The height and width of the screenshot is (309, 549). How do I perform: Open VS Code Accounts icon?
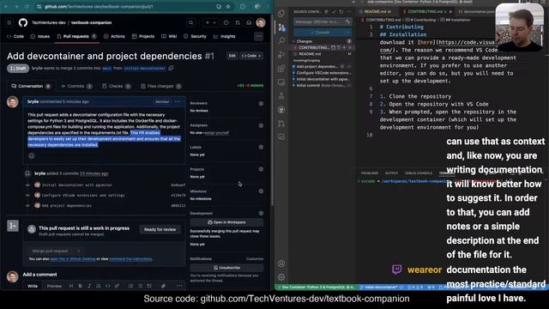(281, 264)
